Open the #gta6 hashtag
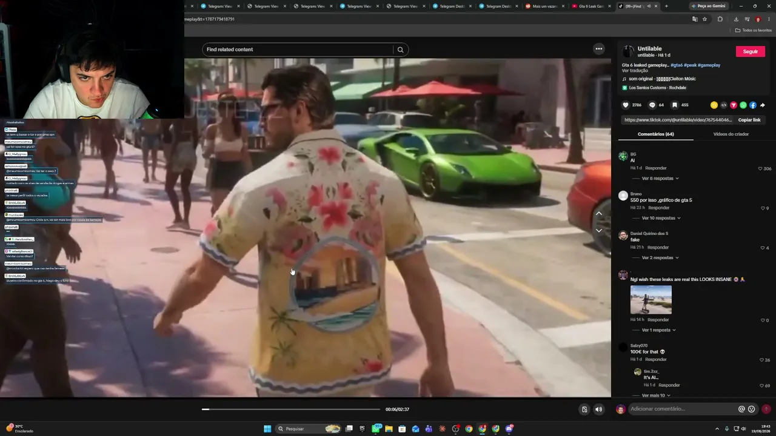 [677, 65]
